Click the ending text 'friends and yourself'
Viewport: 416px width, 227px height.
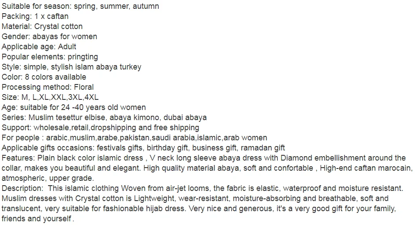point(36,219)
